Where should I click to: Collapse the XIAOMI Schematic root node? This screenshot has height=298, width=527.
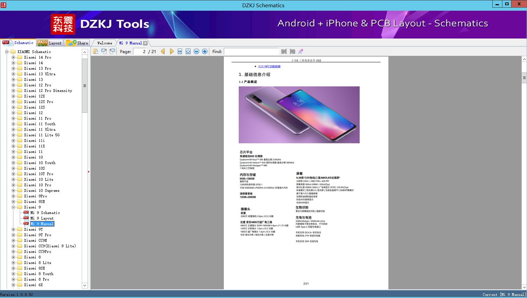pyautogui.click(x=7, y=52)
